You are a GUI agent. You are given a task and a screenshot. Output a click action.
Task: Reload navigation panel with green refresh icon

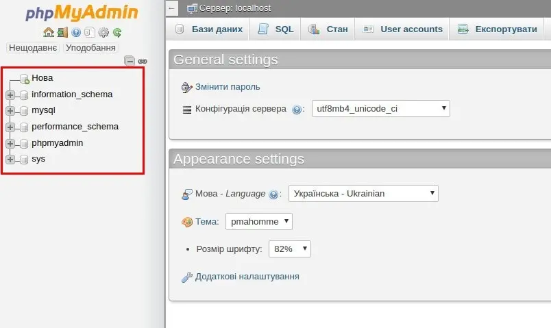tap(117, 33)
